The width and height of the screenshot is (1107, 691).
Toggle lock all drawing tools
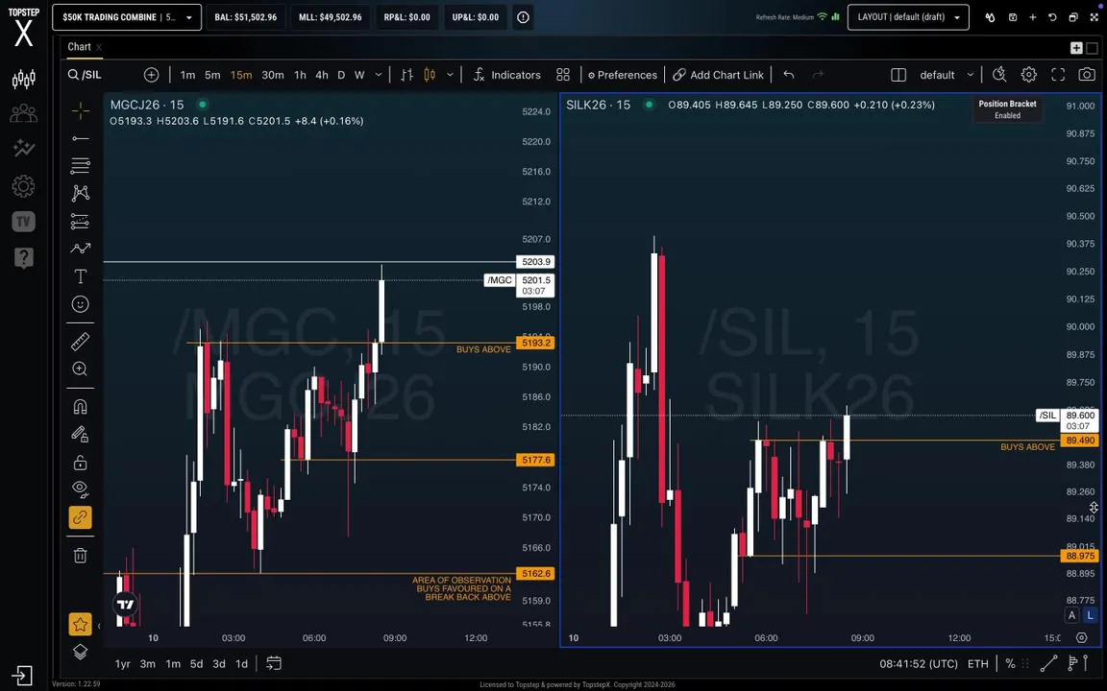pyautogui.click(x=81, y=463)
